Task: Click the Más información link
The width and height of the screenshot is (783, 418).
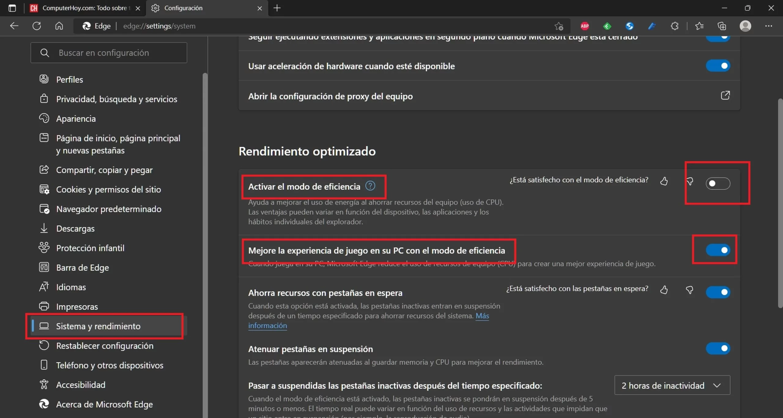Action: point(482,316)
